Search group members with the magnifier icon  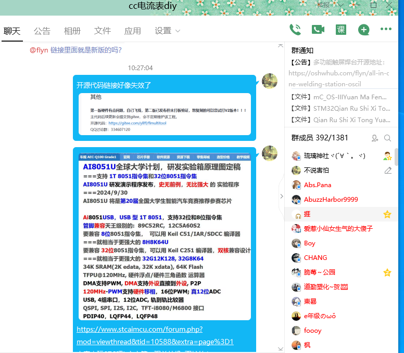(x=387, y=138)
